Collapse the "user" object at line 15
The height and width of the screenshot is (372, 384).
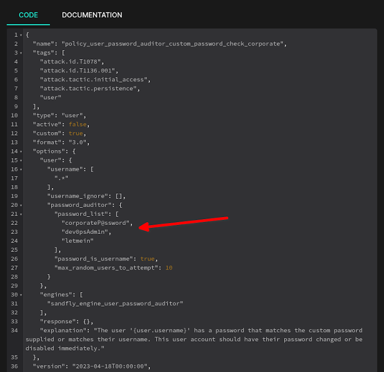click(21, 160)
